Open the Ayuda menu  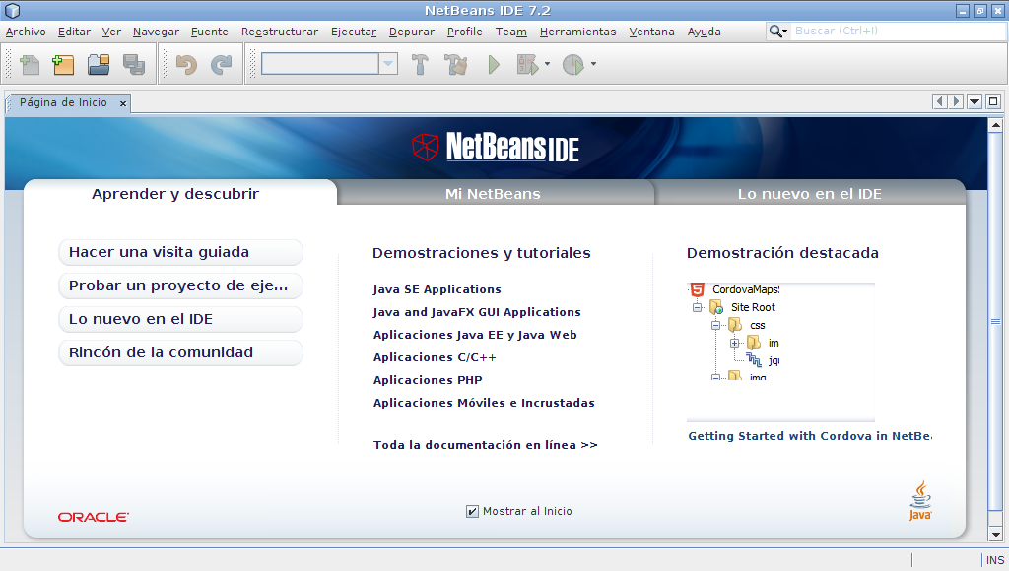coord(704,32)
